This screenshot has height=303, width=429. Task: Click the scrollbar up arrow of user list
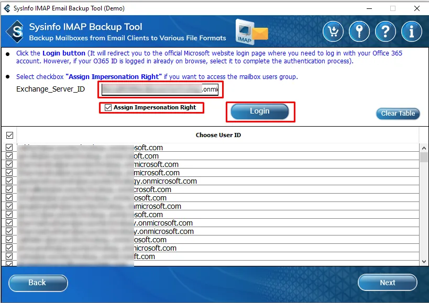coord(424,148)
